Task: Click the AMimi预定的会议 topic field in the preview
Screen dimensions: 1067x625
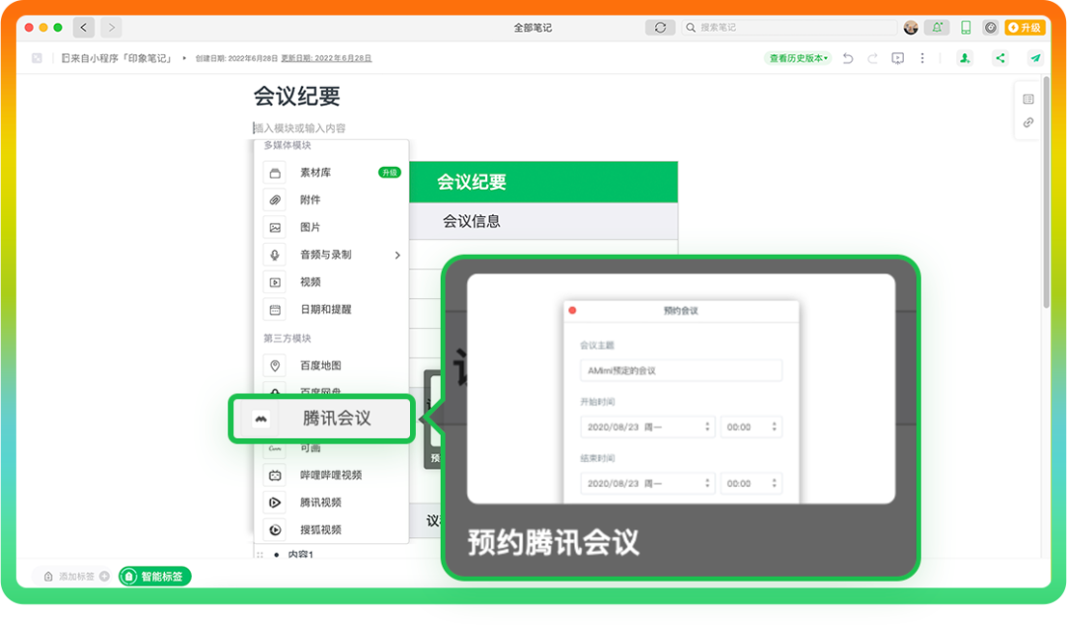Action: [681, 370]
